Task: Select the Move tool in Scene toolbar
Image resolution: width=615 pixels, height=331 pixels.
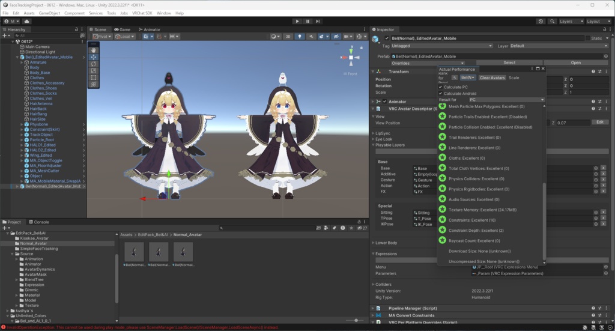Action: coord(93,57)
